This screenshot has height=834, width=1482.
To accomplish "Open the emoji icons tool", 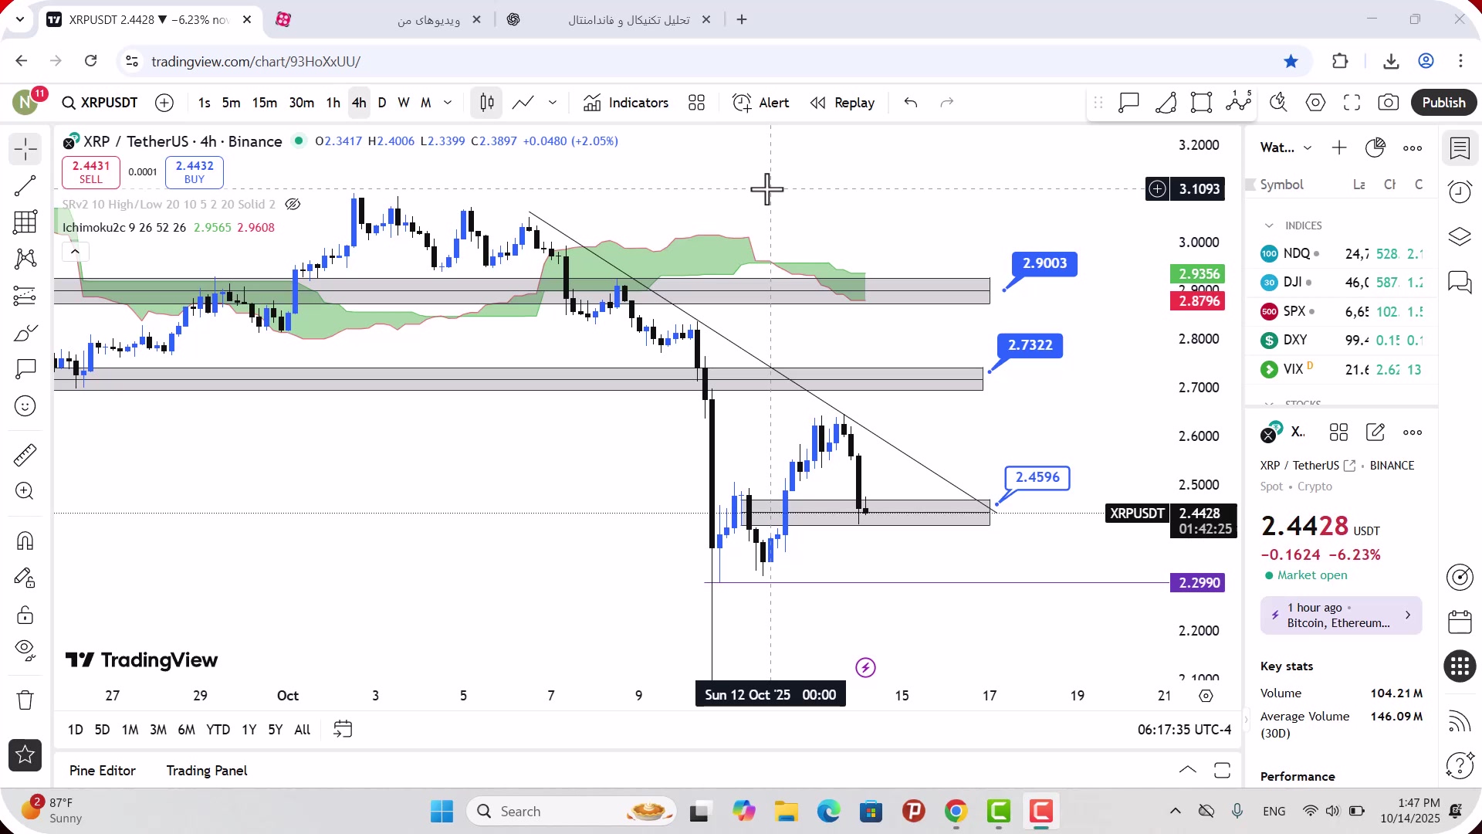I will (x=25, y=406).
